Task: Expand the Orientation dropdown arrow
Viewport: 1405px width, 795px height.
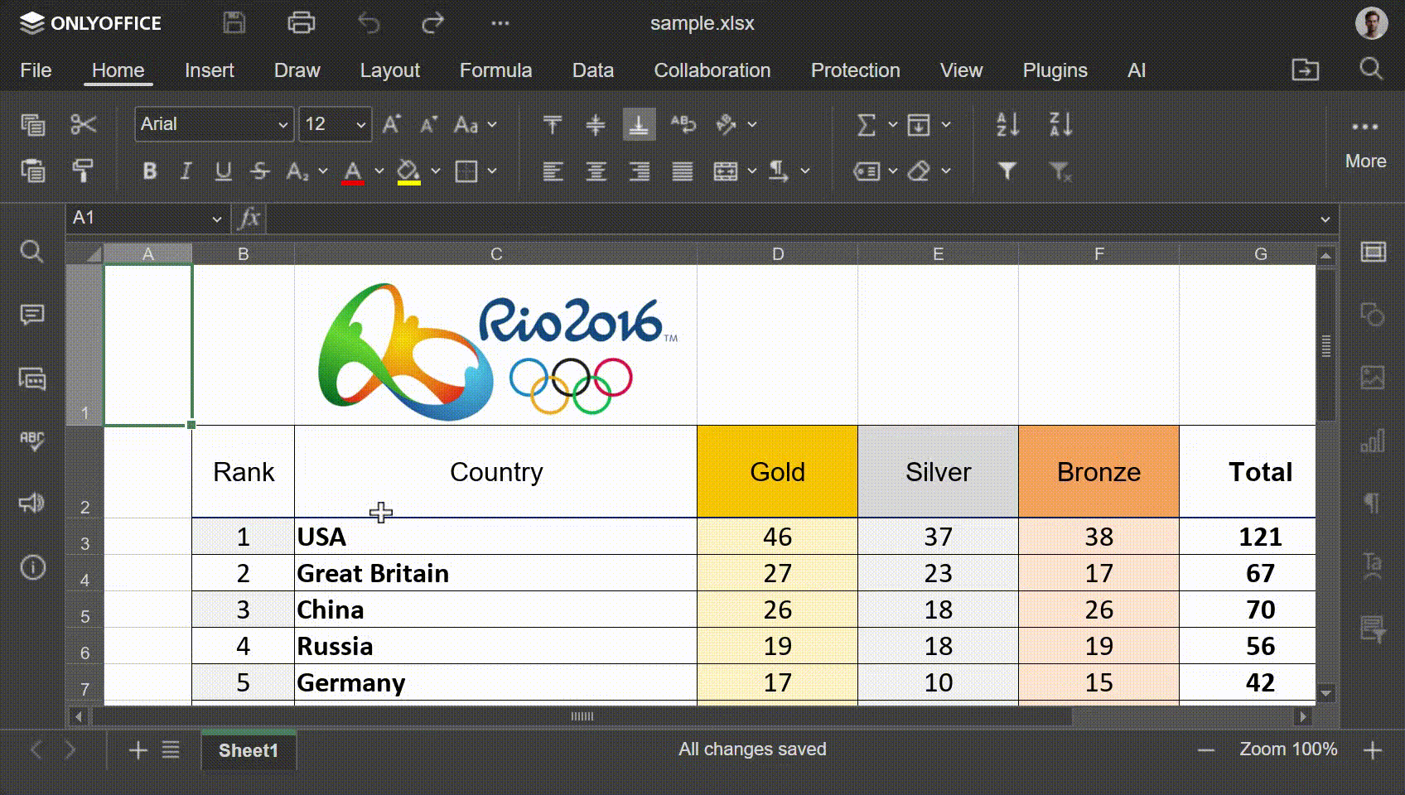Action: (x=752, y=125)
